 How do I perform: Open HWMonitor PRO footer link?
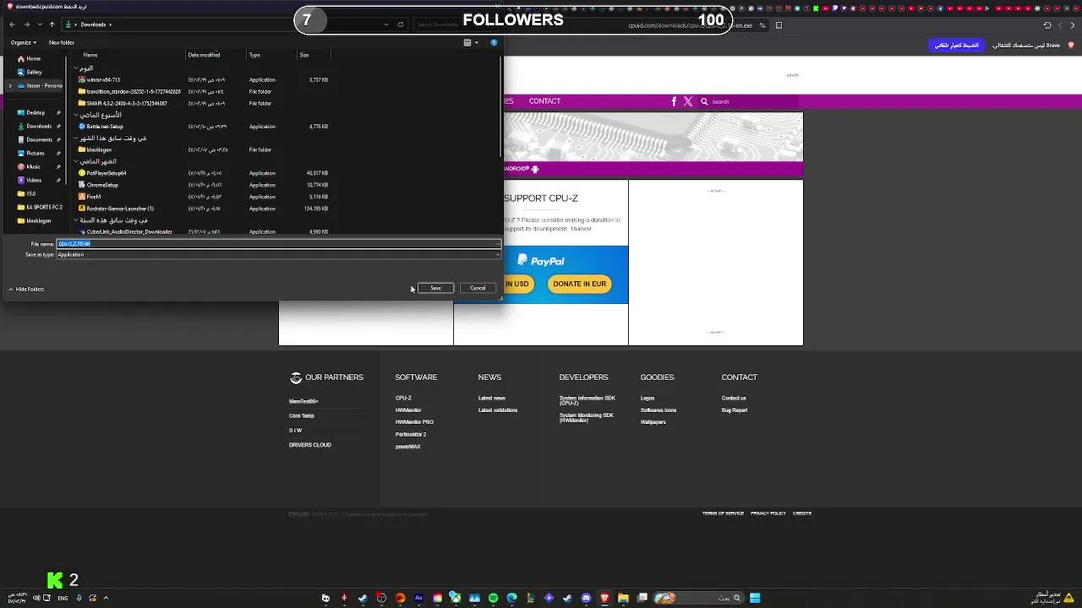pos(414,422)
